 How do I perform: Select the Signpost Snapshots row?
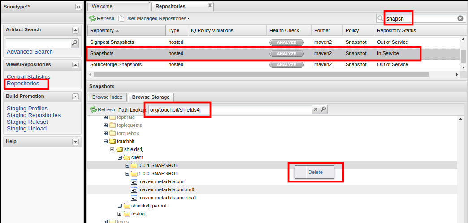(x=274, y=42)
